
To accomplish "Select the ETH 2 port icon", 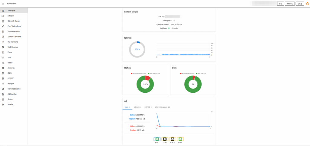I will pos(165,139).
